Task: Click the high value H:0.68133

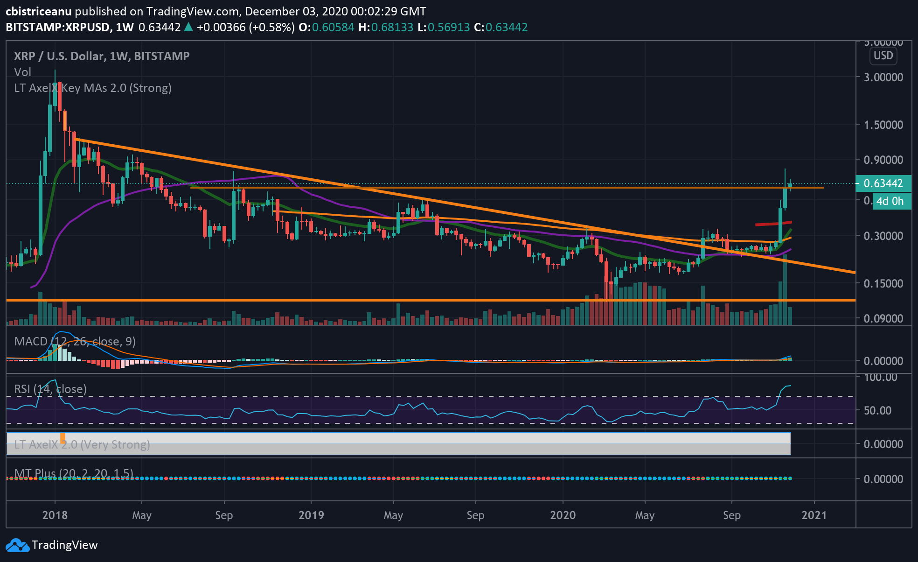Action: point(386,27)
